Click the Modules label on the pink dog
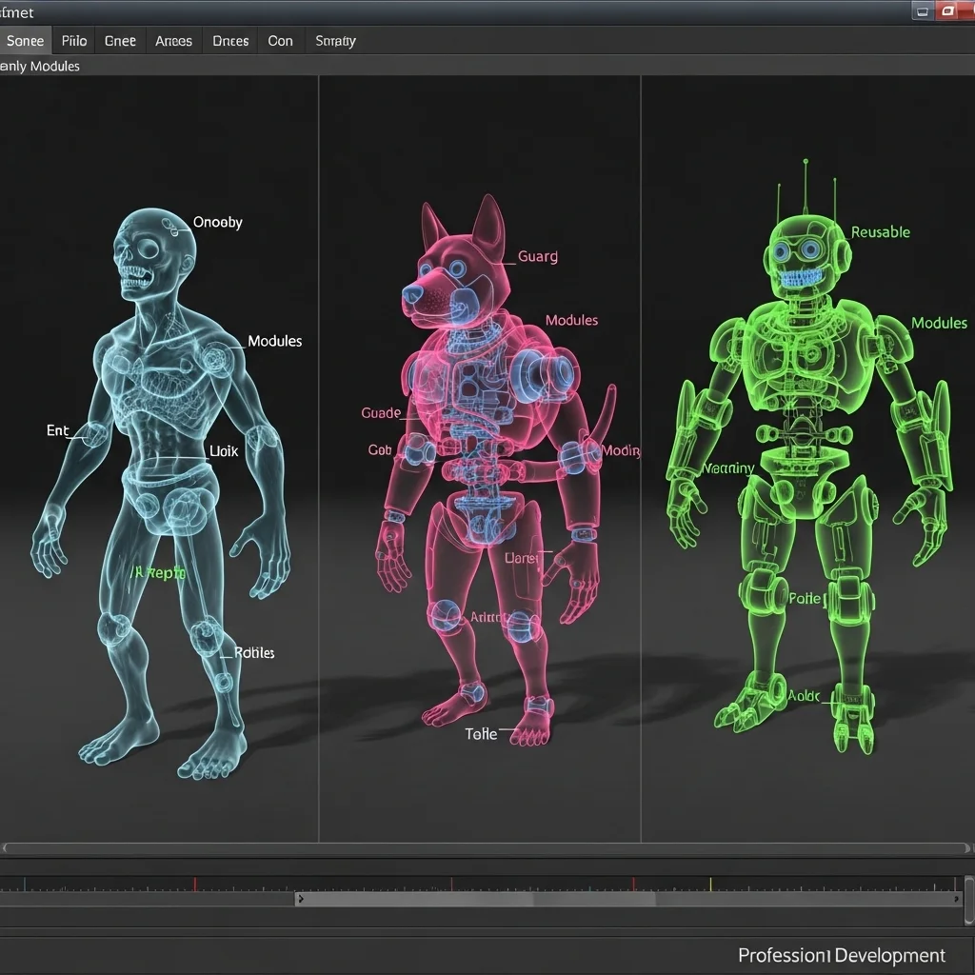The width and height of the screenshot is (975, 975). point(571,320)
